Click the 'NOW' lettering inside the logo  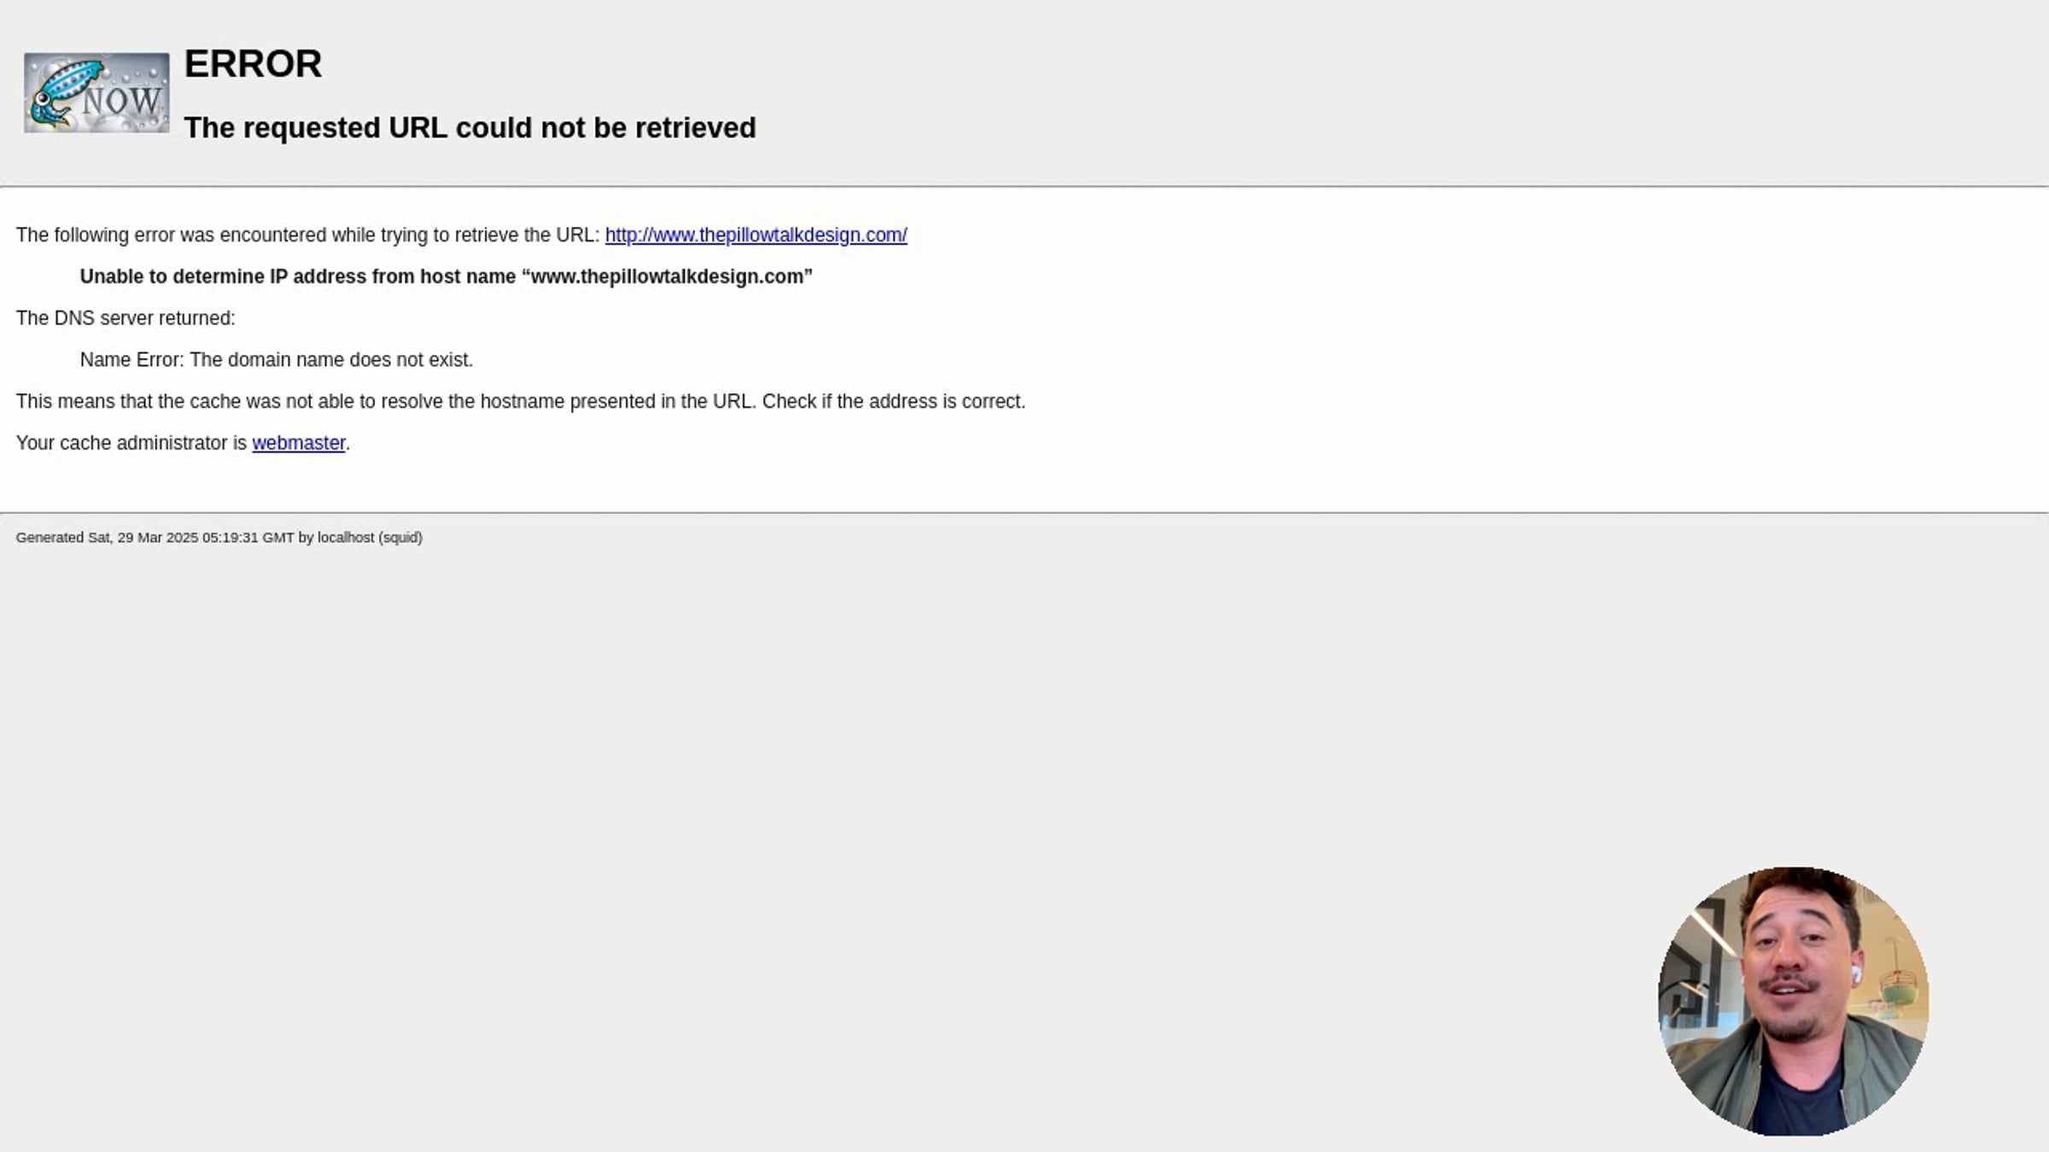tap(122, 101)
